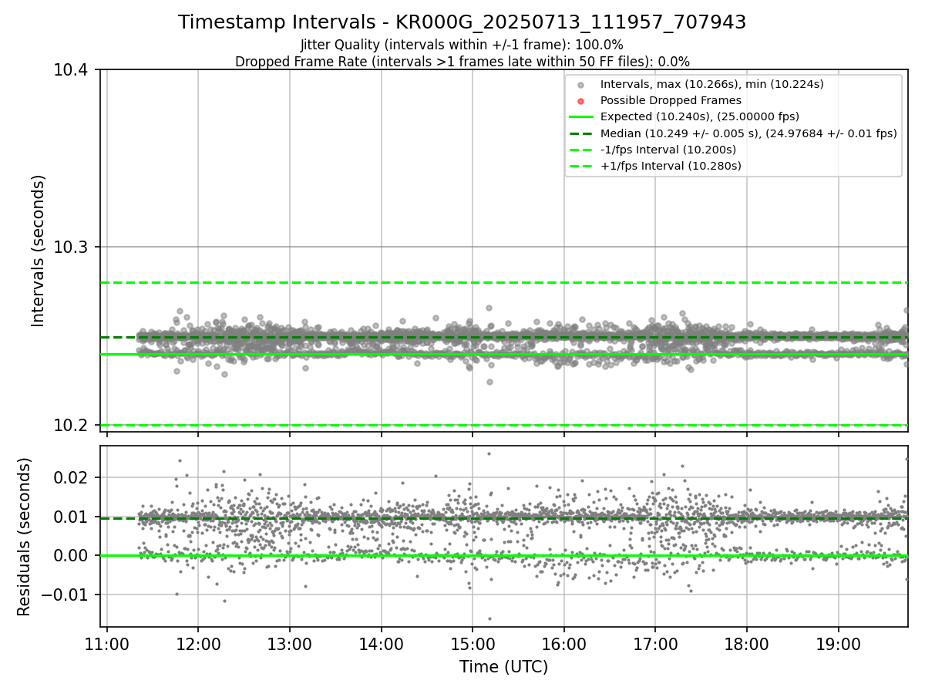The width and height of the screenshot is (925, 694).
Task: Click the x-axis tick label '12:00'
Action: tap(198, 644)
